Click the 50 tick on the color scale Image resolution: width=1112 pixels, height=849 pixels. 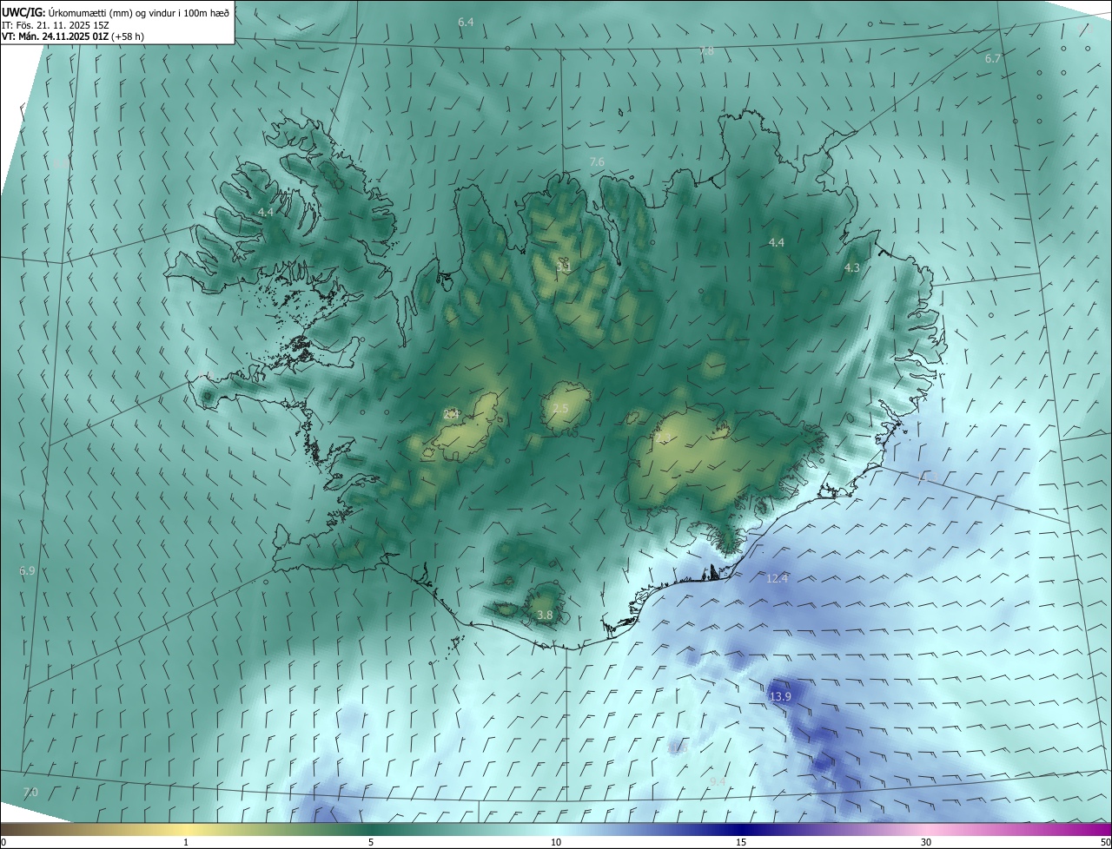click(x=1105, y=842)
